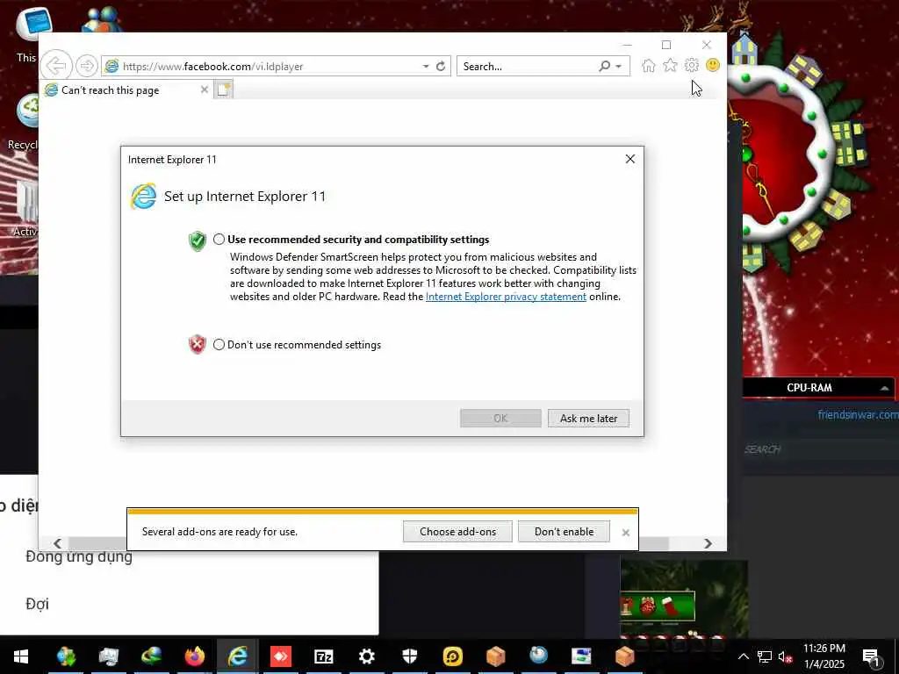Viewport: 899px width, 674px height.
Task: Click the Internet Explorer logo in the setup dialog
Action: point(143,197)
